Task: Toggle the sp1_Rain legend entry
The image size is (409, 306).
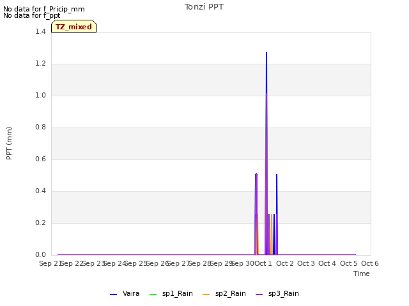Action: (171, 294)
